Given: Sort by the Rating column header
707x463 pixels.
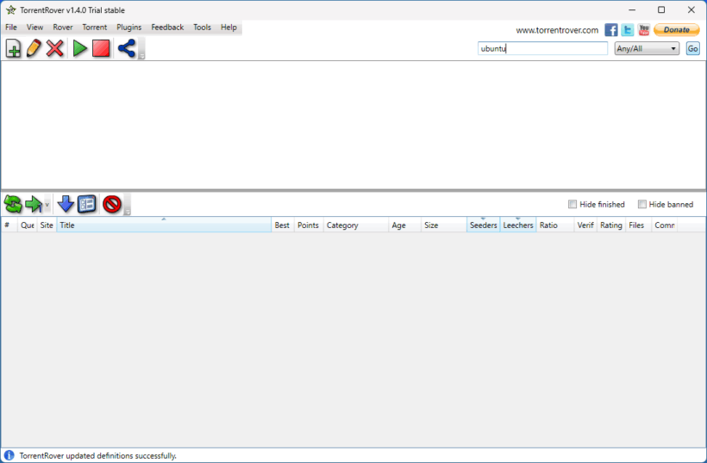Looking at the screenshot, I should pos(611,225).
